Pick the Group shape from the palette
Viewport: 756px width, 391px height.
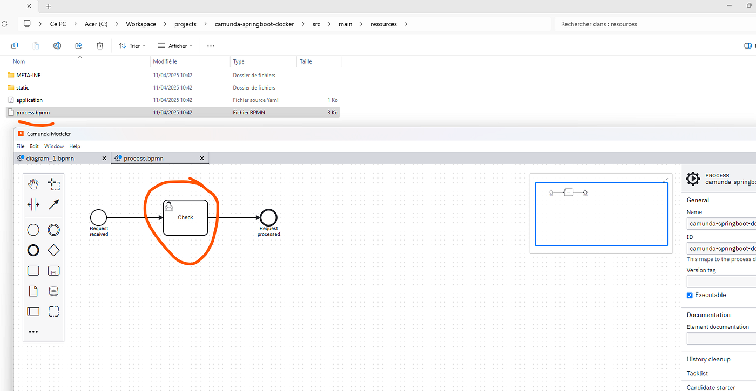click(53, 311)
